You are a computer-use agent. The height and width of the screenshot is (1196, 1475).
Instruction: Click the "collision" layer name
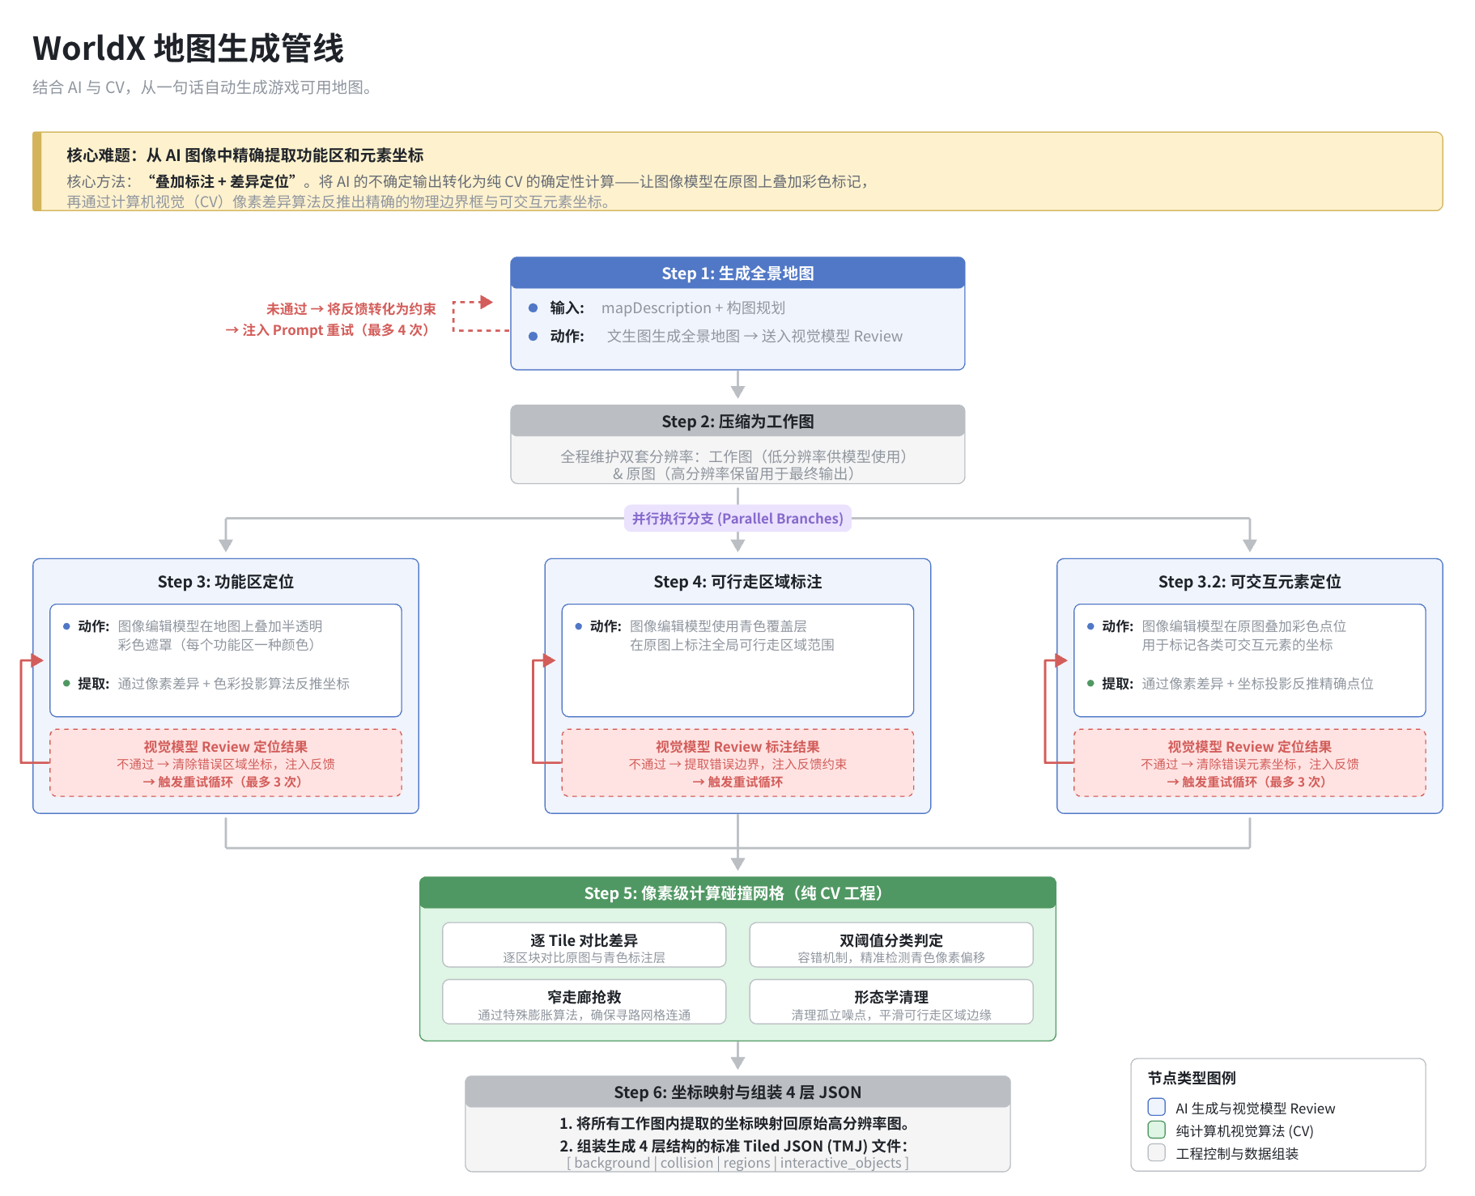click(686, 1163)
